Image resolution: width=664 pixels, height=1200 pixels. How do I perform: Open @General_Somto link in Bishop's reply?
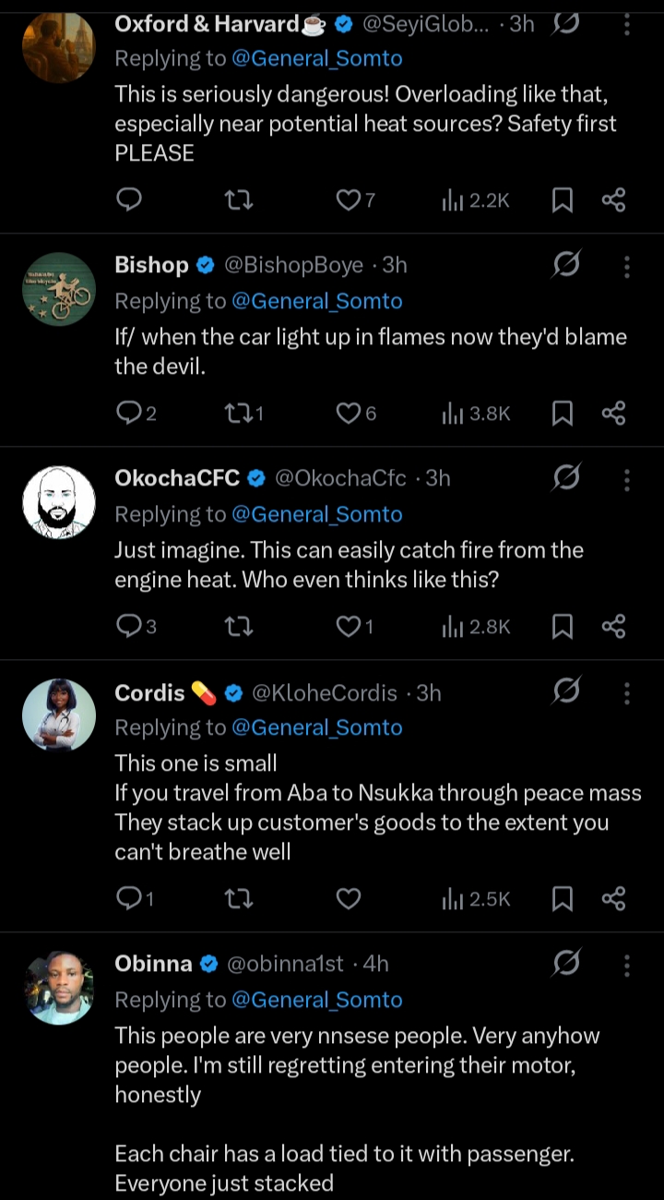(316, 301)
